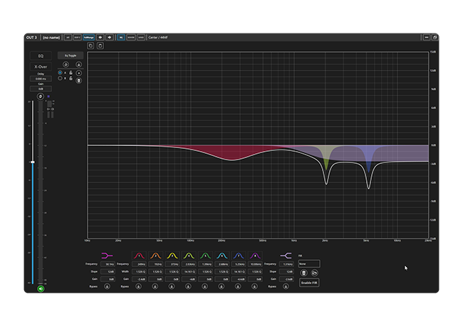Bypass the high-pass filter
This screenshot has height=327, width=463.
click(x=107, y=286)
